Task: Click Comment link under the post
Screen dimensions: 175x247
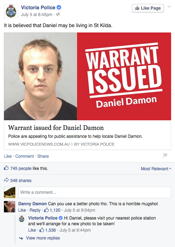Action: pos(25,156)
